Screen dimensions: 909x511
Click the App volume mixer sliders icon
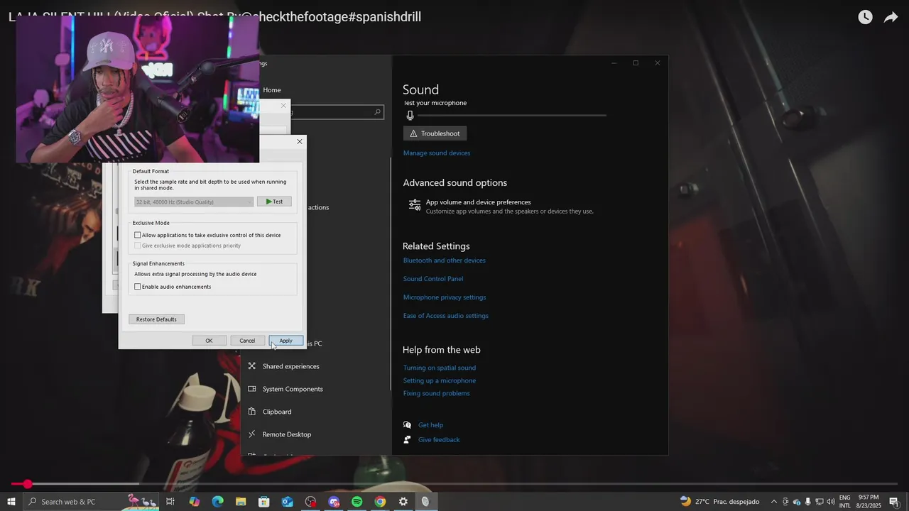point(414,205)
